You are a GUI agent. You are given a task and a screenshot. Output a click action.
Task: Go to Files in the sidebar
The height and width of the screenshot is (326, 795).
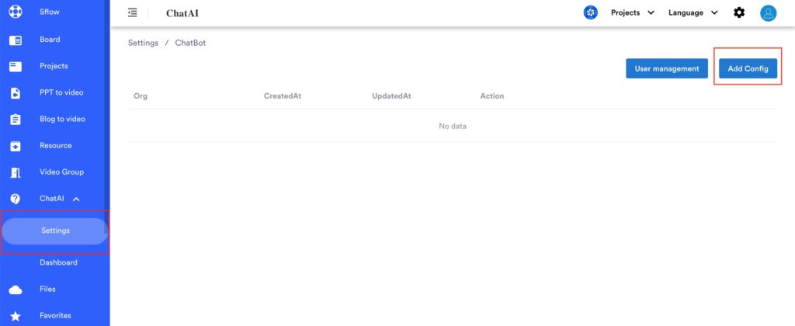pos(47,289)
